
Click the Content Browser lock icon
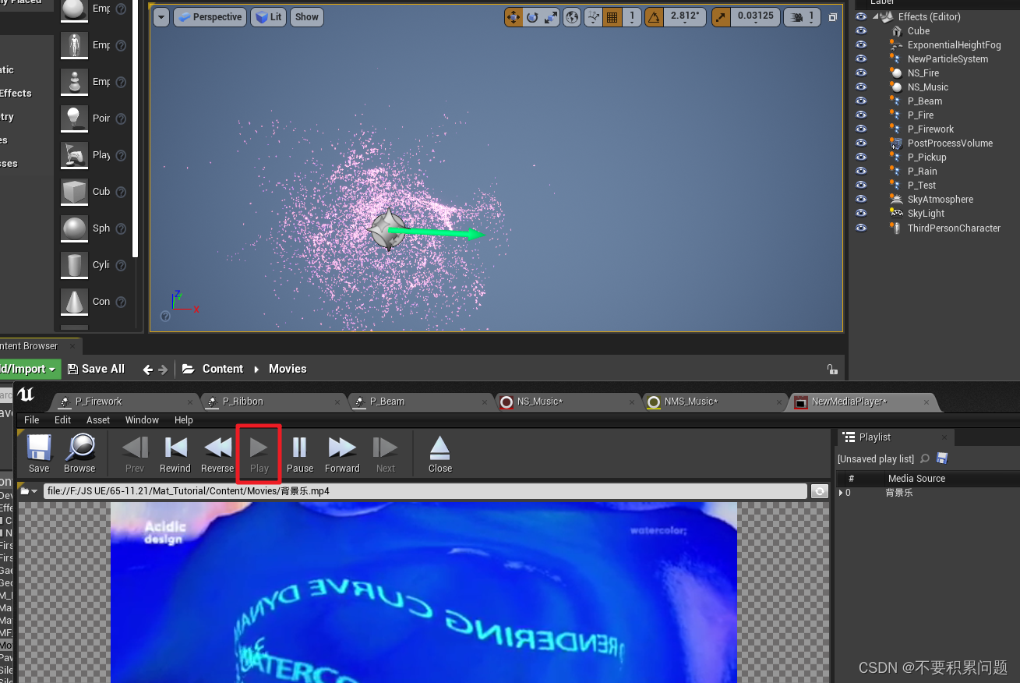tap(832, 369)
